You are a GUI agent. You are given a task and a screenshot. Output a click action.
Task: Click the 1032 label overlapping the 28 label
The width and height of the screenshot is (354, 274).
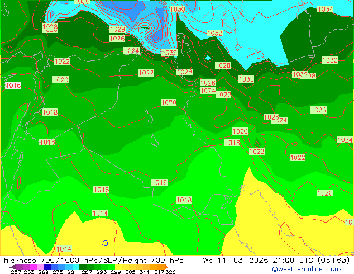(300, 74)
